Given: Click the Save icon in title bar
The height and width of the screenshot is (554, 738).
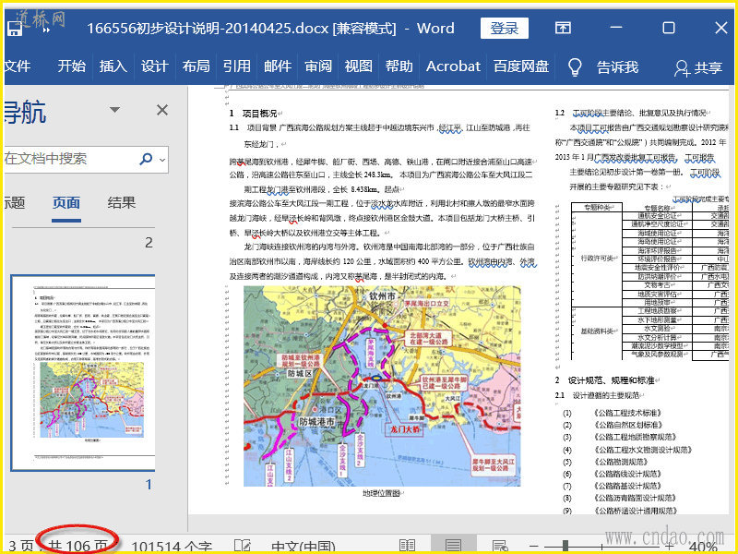Looking at the screenshot, I should [x=14, y=29].
